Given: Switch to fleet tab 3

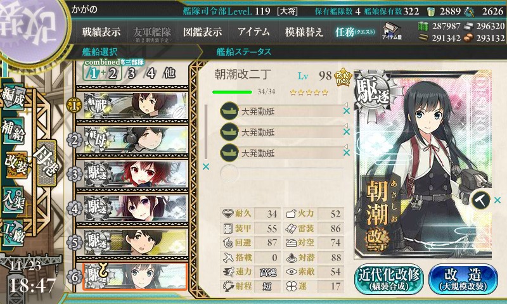Looking at the screenshot, I should (131, 73).
